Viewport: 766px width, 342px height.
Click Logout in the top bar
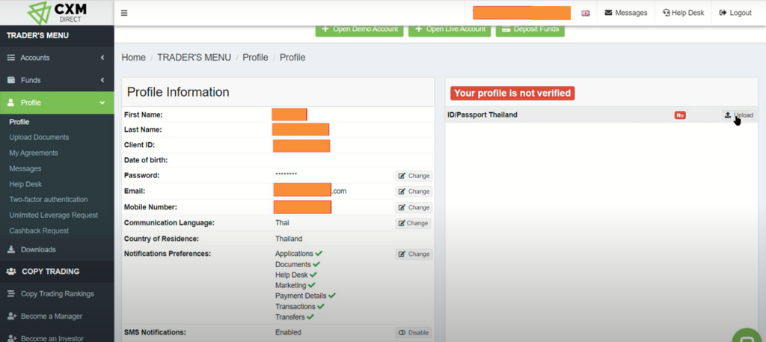pos(735,13)
